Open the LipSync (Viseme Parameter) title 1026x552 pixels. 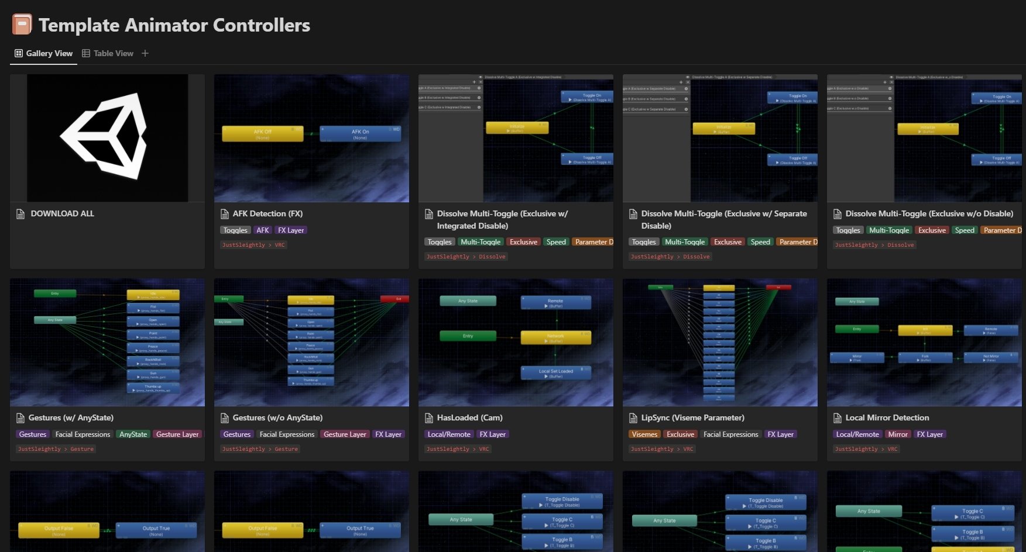[692, 418]
